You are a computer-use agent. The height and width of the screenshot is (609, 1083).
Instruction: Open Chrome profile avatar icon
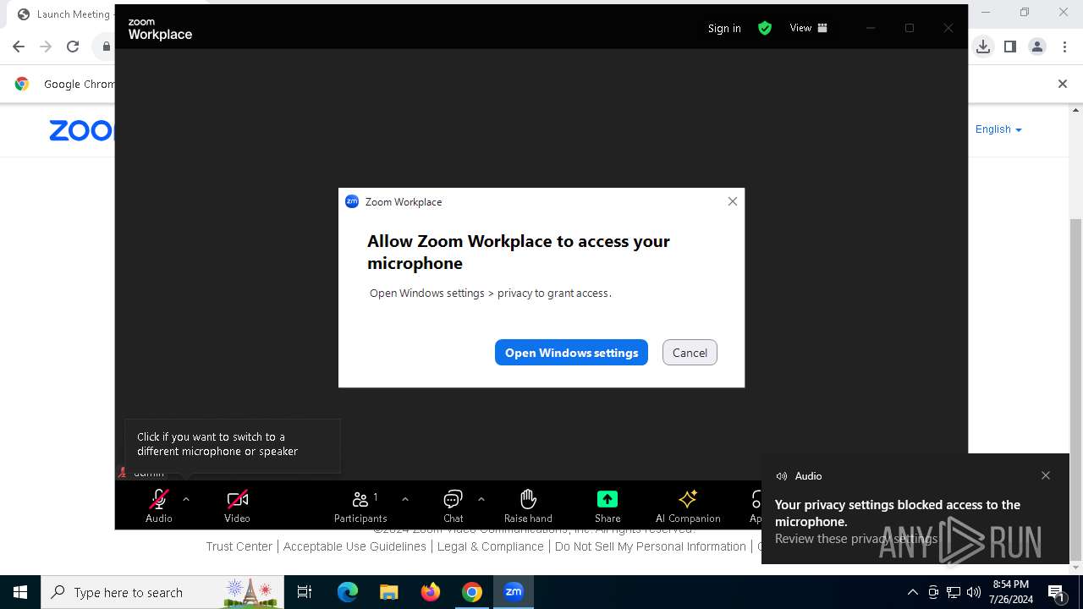pyautogui.click(x=1037, y=47)
